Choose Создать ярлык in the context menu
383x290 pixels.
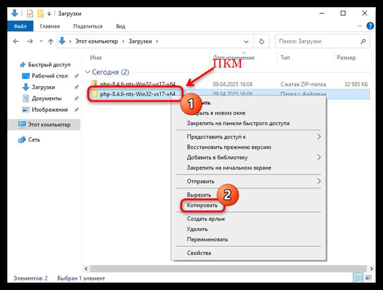[x=248, y=219]
